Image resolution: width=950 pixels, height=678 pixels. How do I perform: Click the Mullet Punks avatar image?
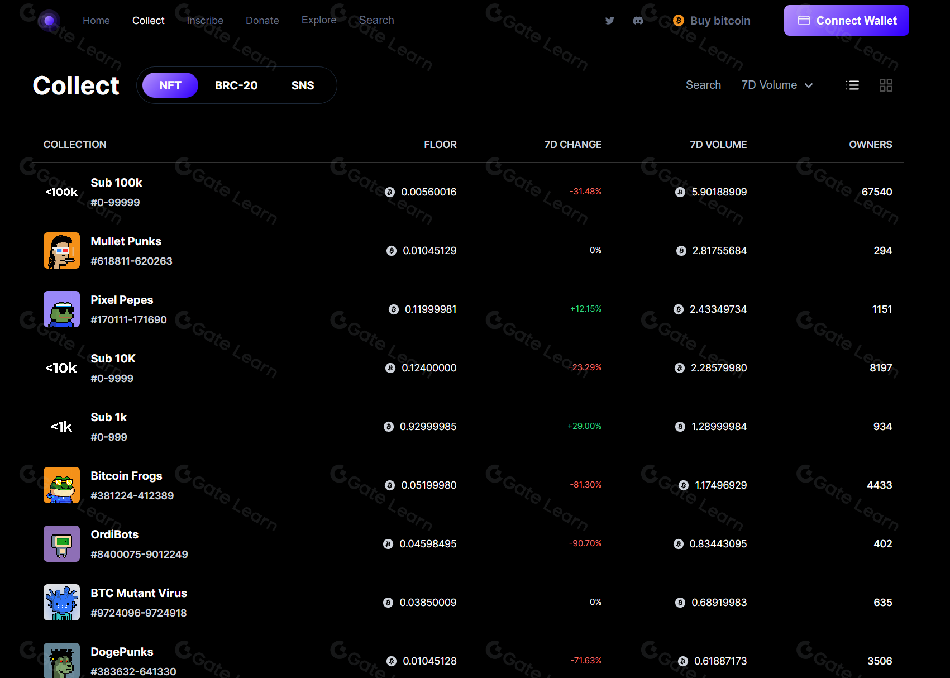click(x=61, y=251)
